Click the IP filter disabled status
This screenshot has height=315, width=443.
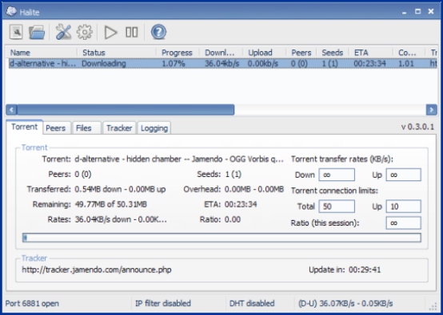(x=163, y=304)
